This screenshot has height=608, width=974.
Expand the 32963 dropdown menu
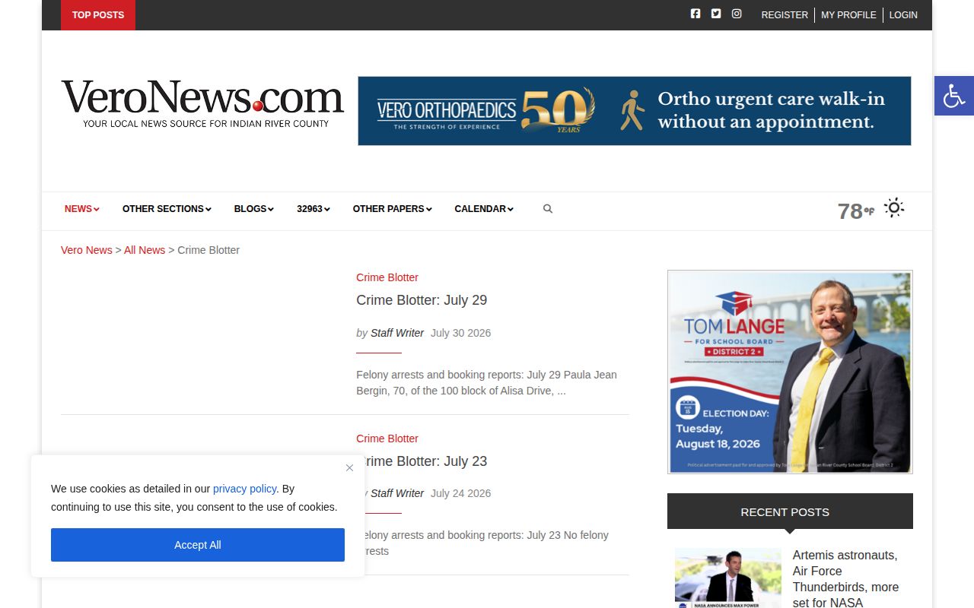(314, 209)
